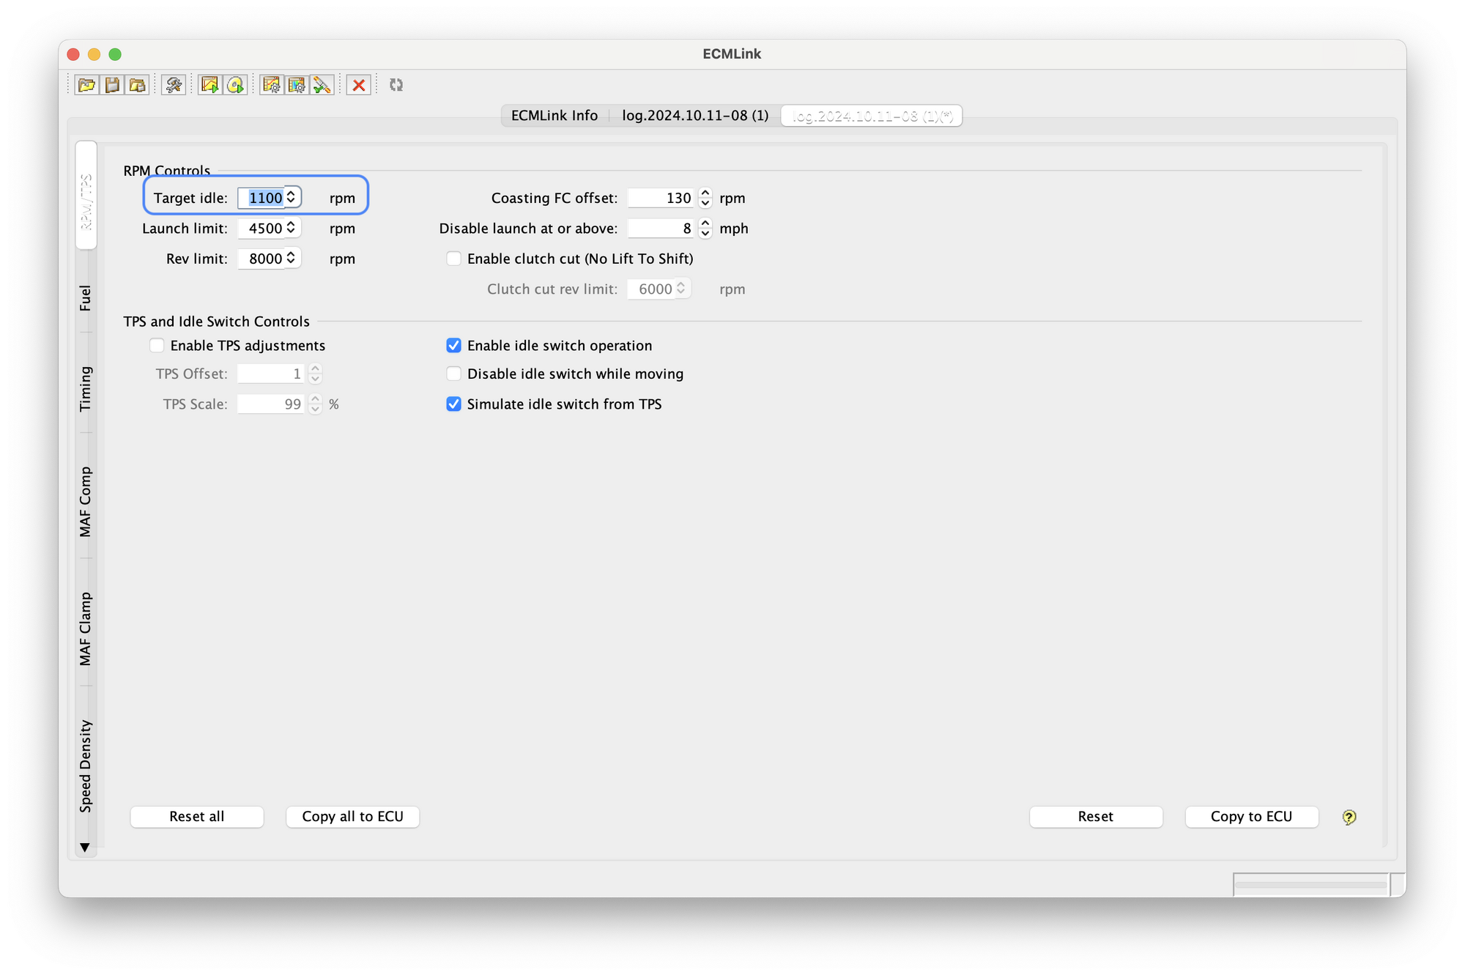Open a file with the folder icon

(87, 85)
